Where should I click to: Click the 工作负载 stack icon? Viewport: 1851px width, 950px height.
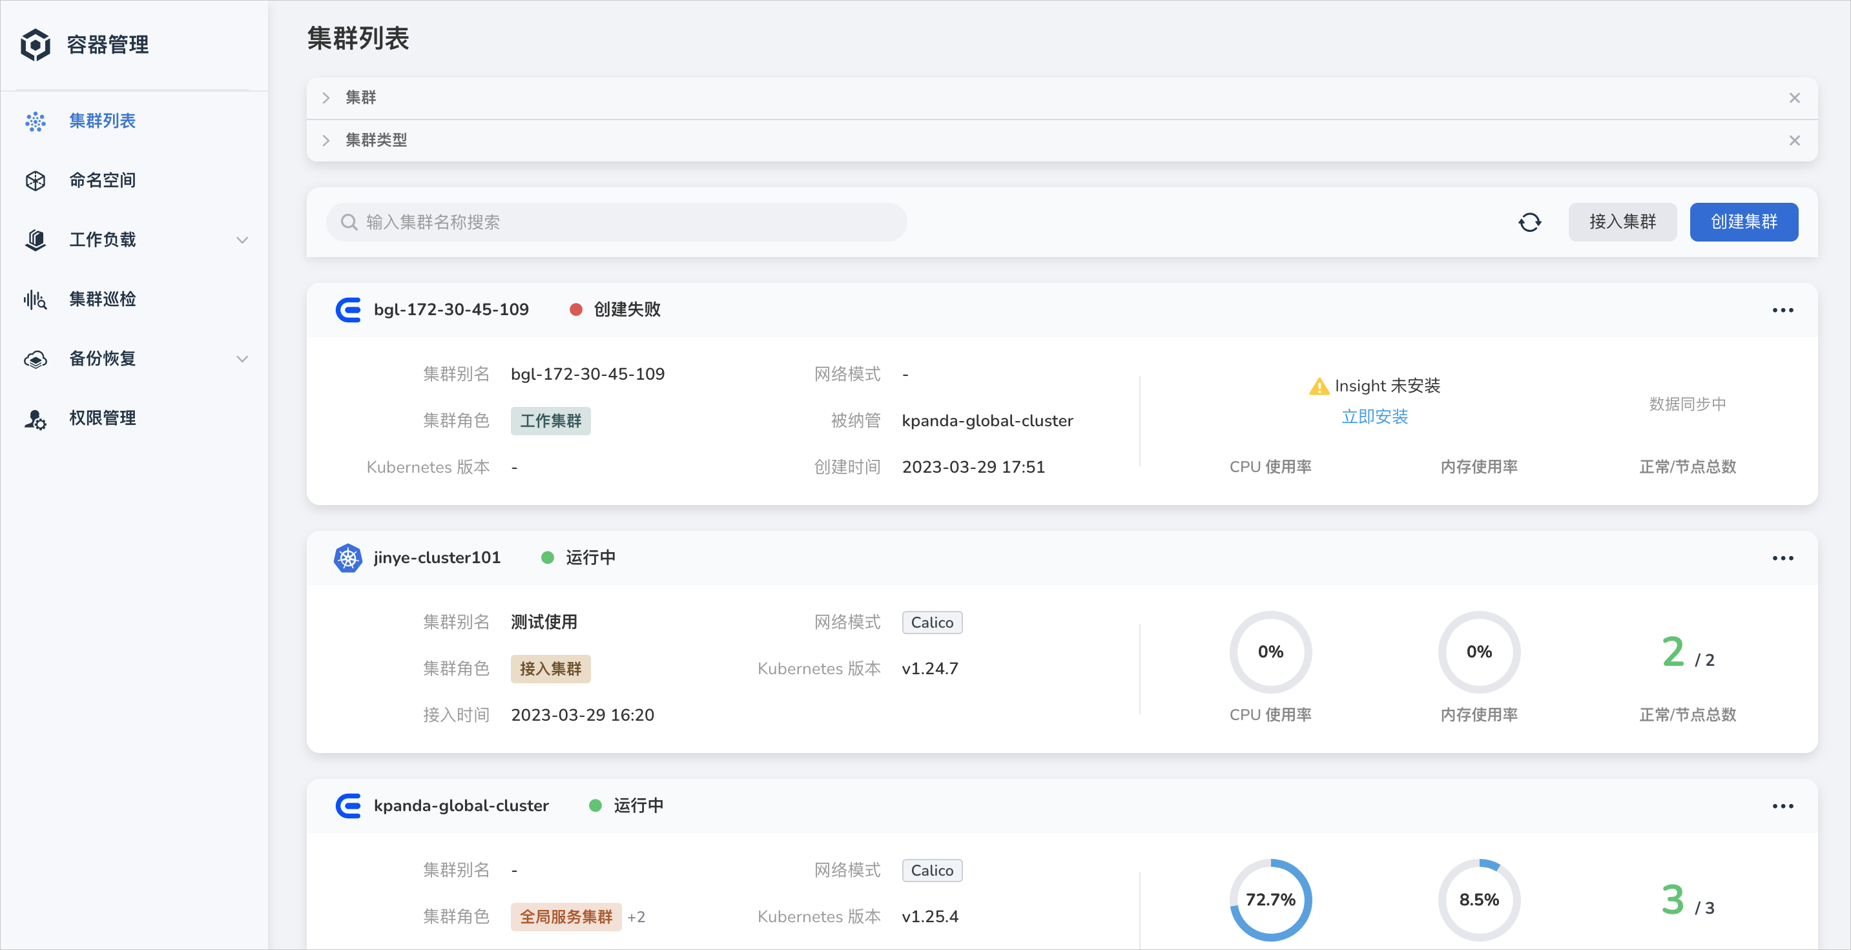tap(36, 240)
